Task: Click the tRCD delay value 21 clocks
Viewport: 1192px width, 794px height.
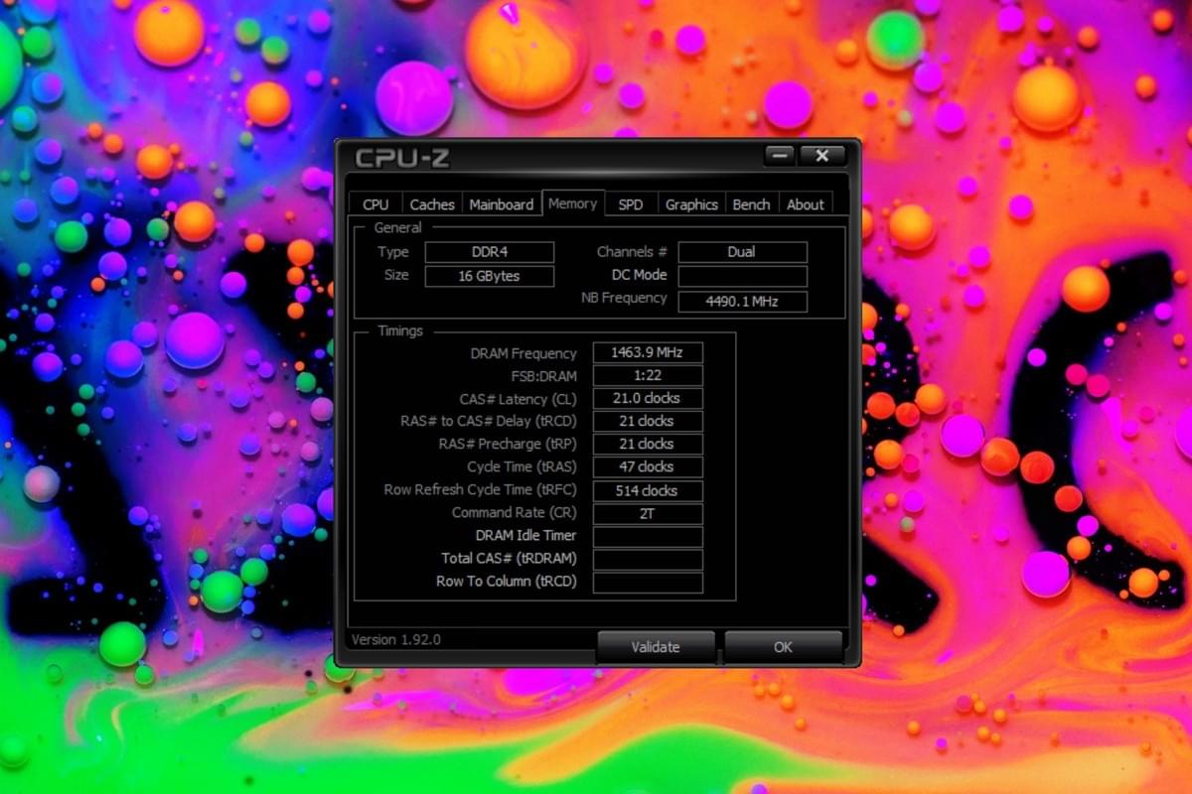Action: click(x=648, y=421)
